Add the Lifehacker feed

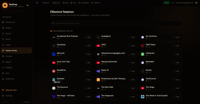coord(177,54)
